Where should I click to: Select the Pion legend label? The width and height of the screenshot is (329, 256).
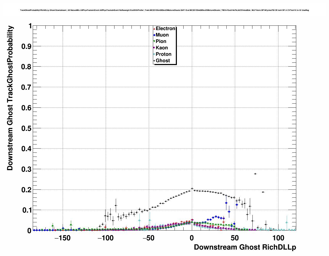click(161, 41)
